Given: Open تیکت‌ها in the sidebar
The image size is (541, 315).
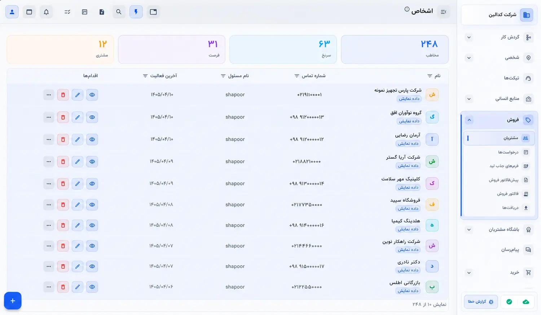Looking at the screenshot, I should click(498, 78).
